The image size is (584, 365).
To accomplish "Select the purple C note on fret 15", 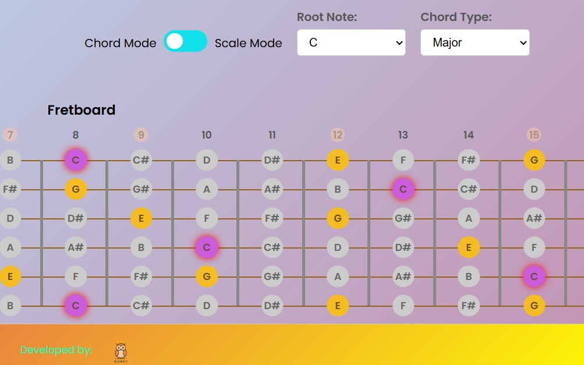I will 534,277.
